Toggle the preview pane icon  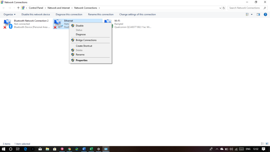point(258,15)
